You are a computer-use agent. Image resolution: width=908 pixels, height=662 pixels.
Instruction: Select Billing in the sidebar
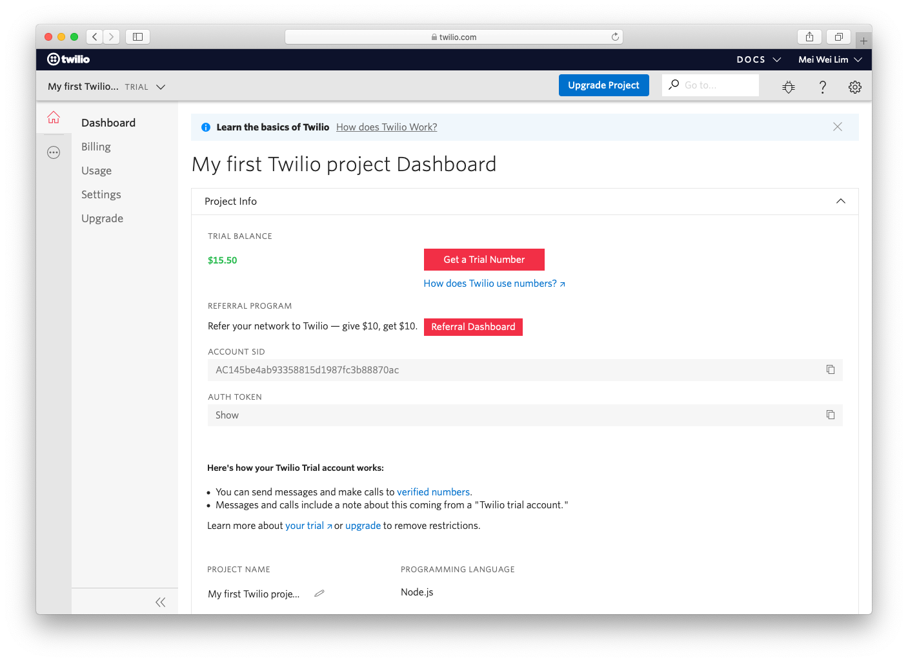tap(96, 147)
